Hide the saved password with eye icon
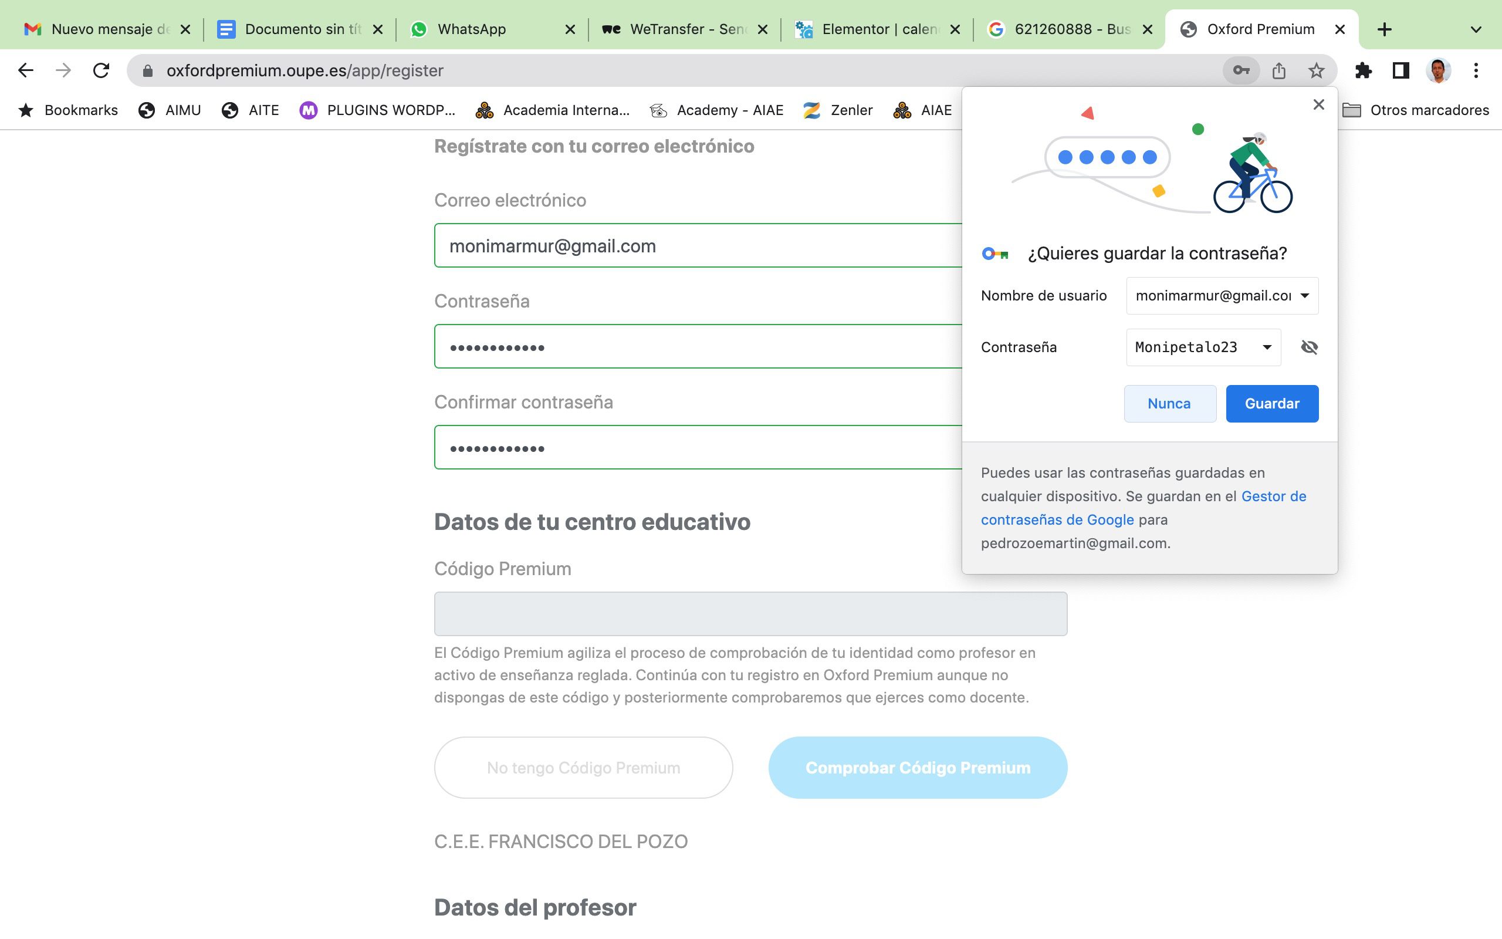The image size is (1502, 939). tap(1309, 347)
